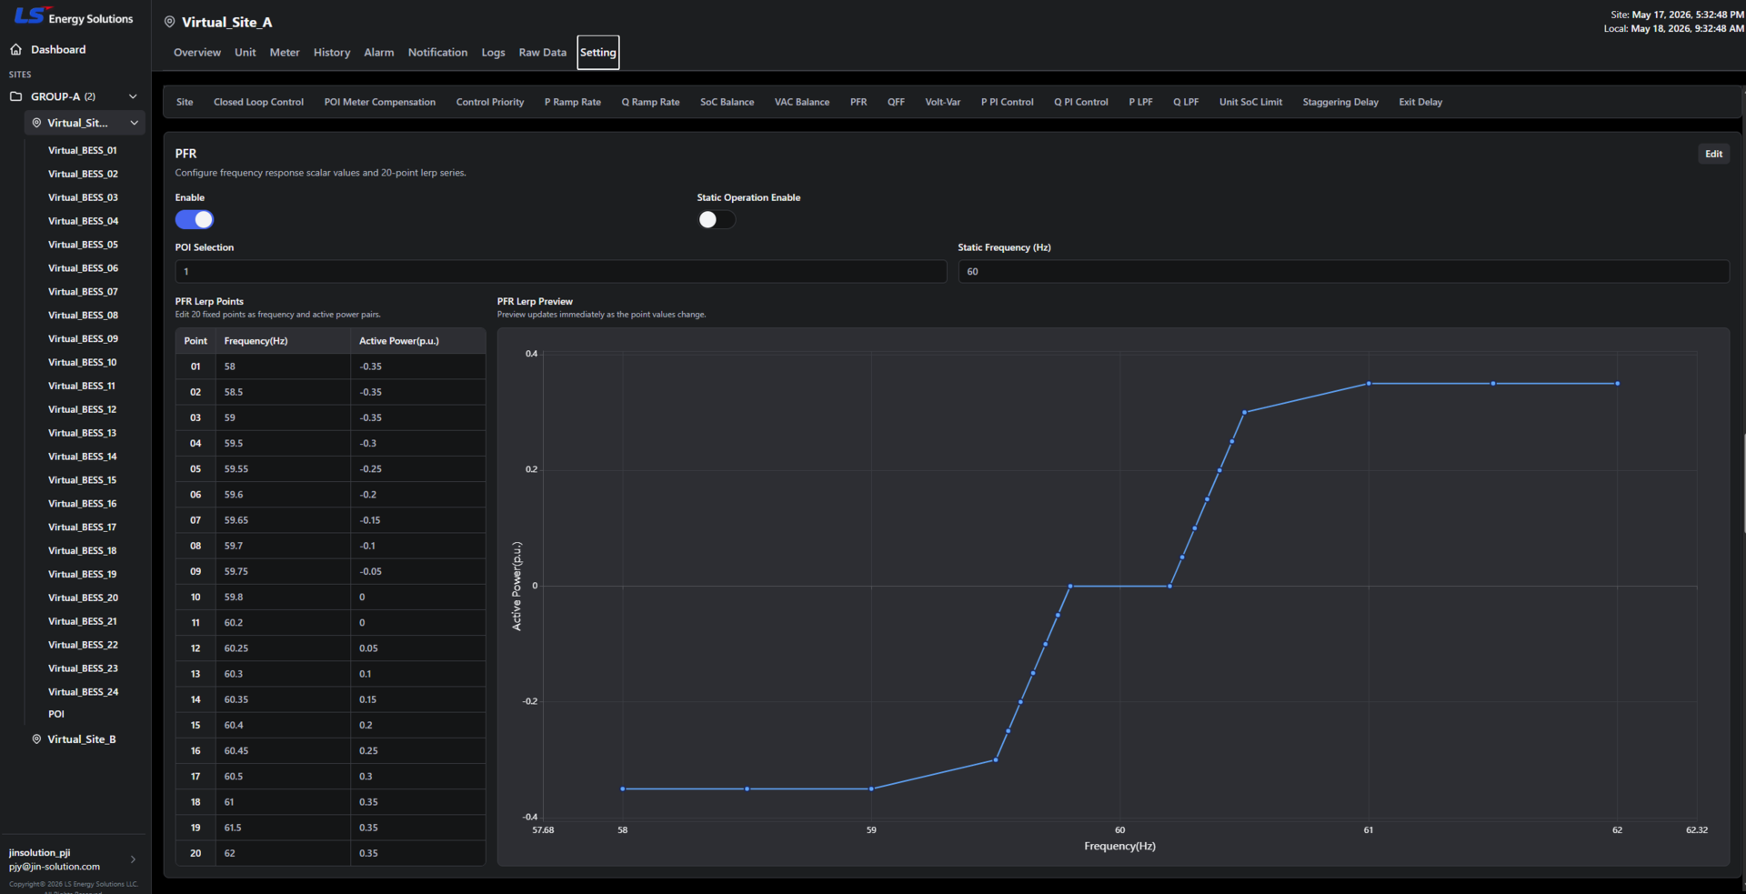Open the Volt-Var settings tab
Image resolution: width=1746 pixels, height=894 pixels.
pos(942,102)
